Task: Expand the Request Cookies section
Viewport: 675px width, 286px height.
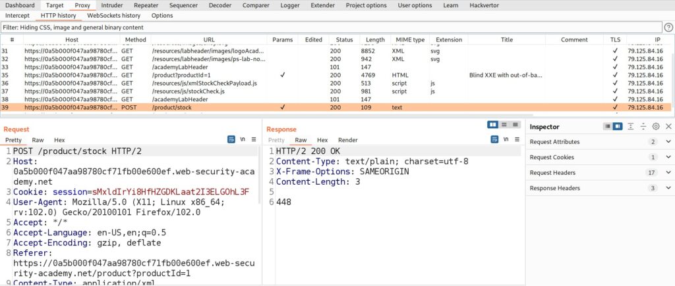Action: (x=668, y=157)
